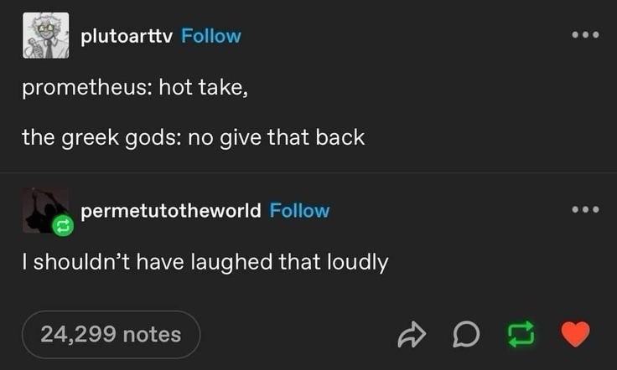Click the word "notes" in the counter pill
Image resolution: width=617 pixels, height=370 pixels.
pos(152,335)
